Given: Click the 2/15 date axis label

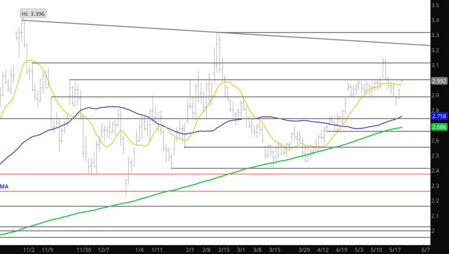Looking at the screenshot, I should tap(224, 250).
